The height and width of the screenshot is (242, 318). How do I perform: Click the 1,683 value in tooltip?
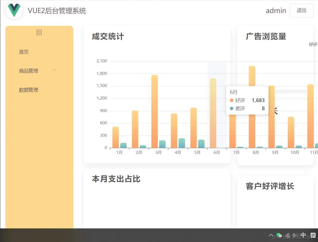pyautogui.click(x=258, y=100)
